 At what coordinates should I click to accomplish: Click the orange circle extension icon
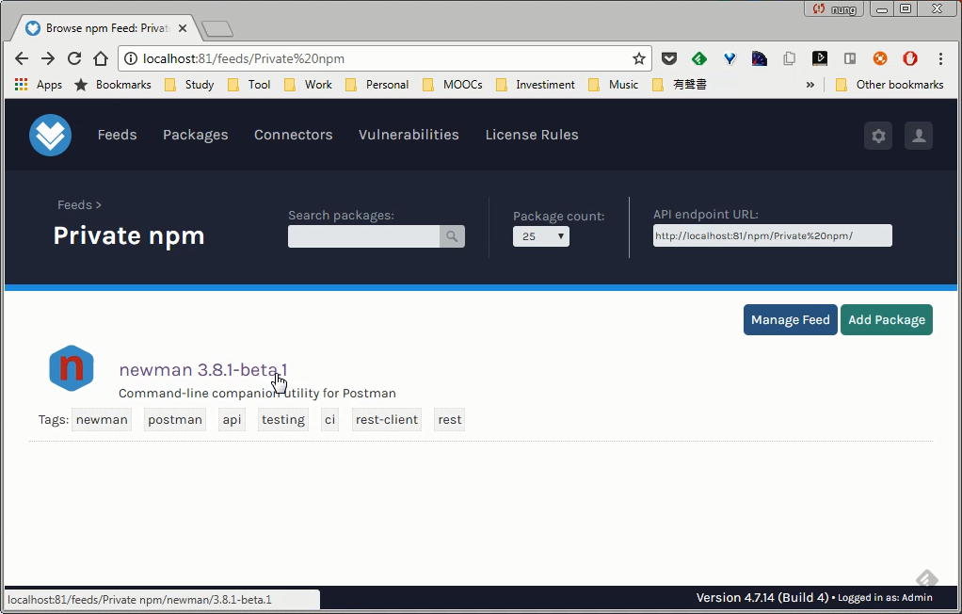[x=880, y=58]
